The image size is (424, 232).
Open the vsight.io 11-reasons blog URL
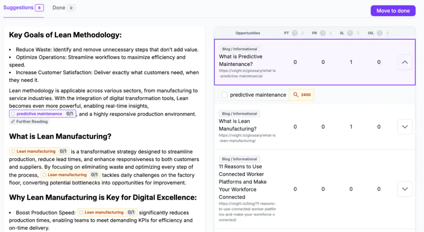[247, 212]
